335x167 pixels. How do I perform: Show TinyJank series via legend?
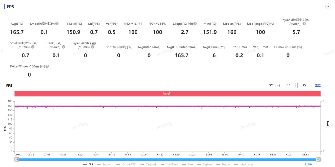point(148,164)
